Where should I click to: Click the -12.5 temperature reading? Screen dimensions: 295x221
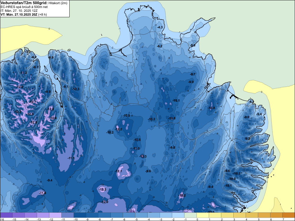(x=30, y=114)
